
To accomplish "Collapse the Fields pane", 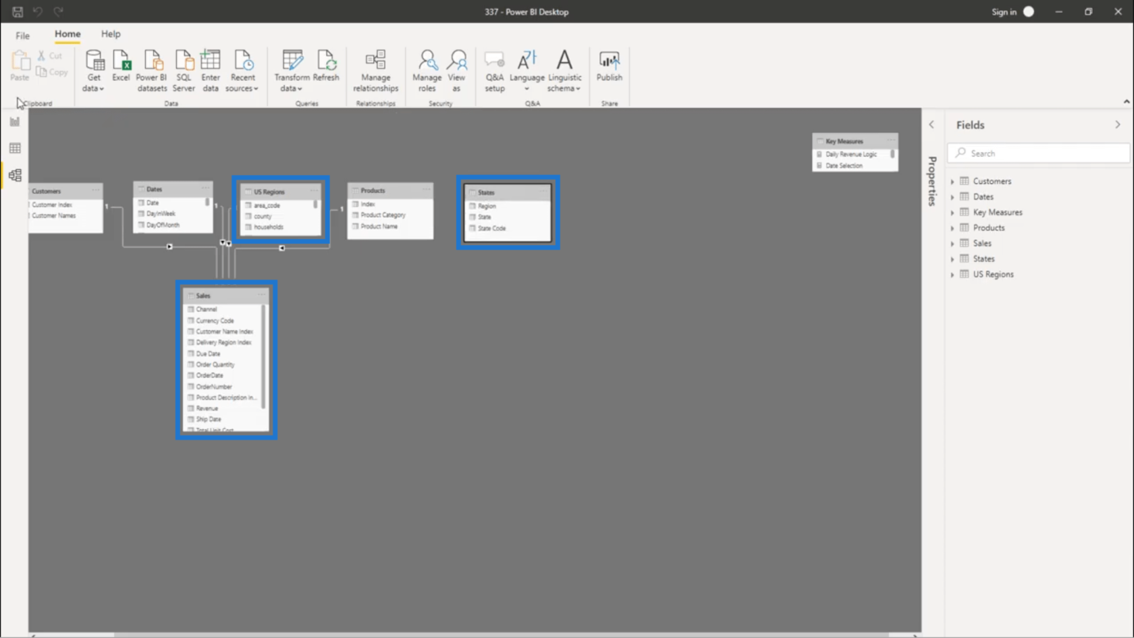I will pos(1118,125).
